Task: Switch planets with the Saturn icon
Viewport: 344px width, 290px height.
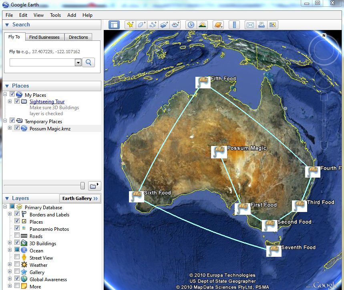Action: 218,25
